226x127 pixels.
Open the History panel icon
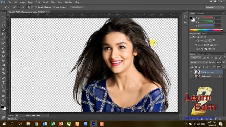[x=185, y=16]
